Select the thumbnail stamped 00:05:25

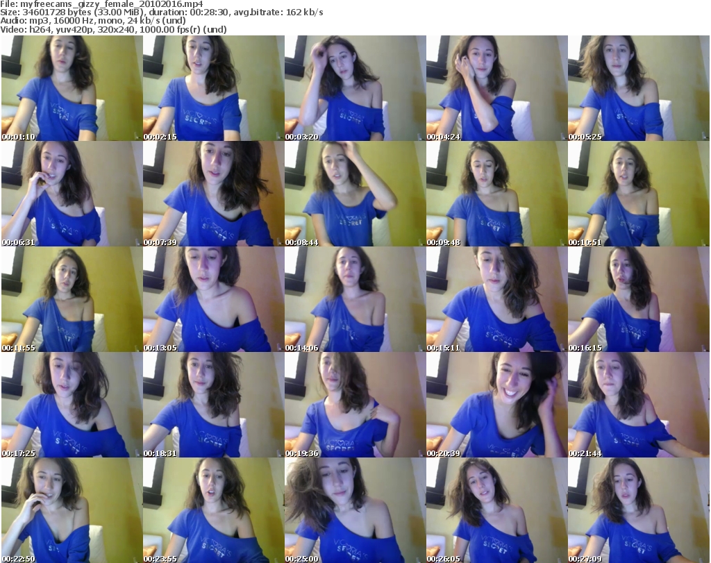click(639, 88)
